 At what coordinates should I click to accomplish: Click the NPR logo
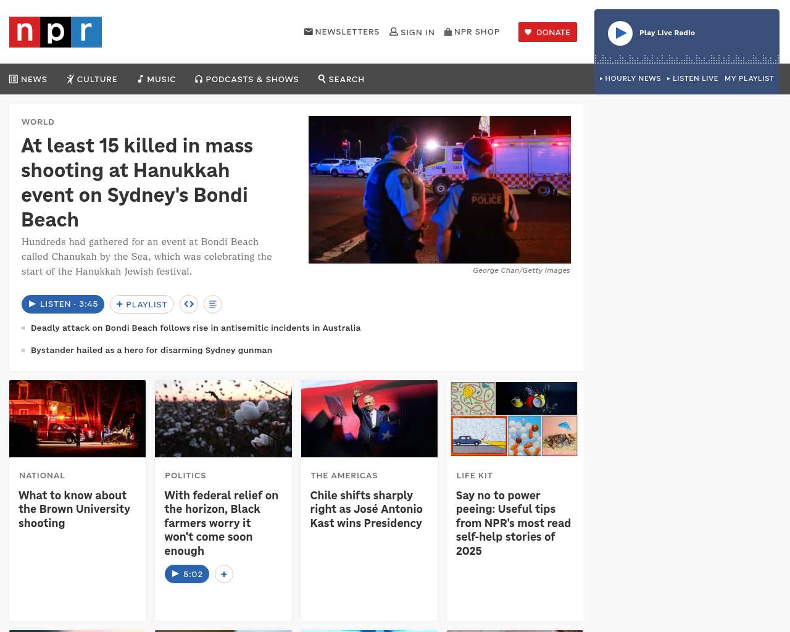click(x=56, y=32)
